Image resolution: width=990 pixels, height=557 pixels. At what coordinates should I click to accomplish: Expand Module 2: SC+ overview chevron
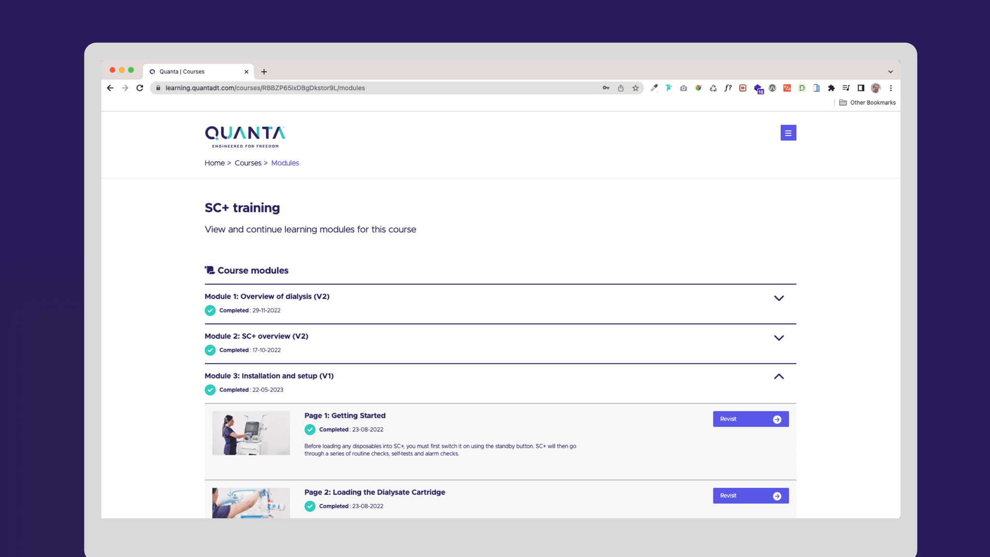778,338
